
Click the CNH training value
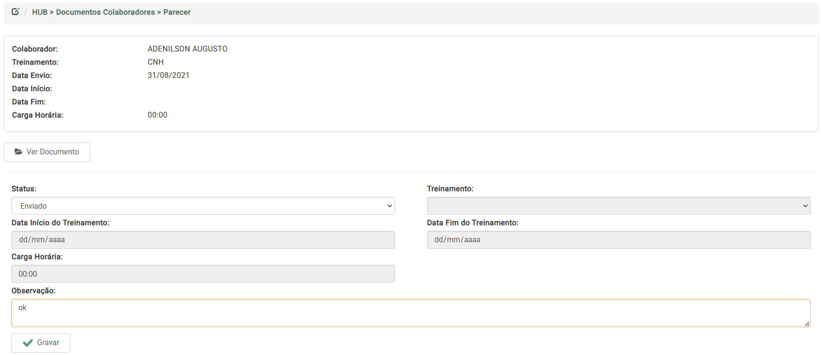coord(156,62)
